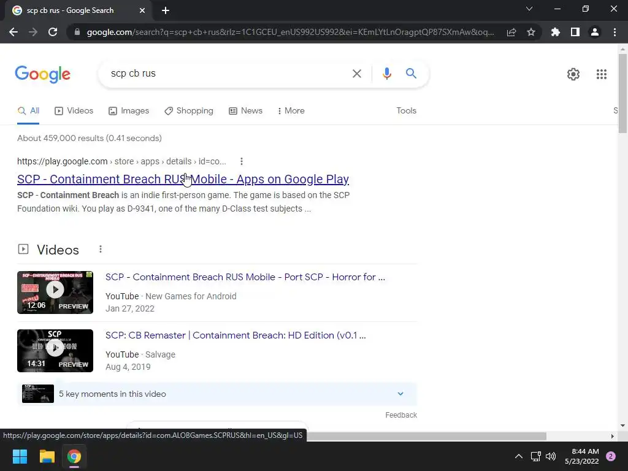
Task: Submit search with magnifier icon
Action: [x=411, y=74]
